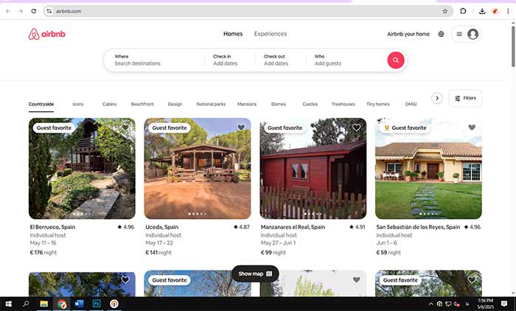The image size is (516, 311).
Task: Click the Airbnb logo
Action: coord(46,34)
